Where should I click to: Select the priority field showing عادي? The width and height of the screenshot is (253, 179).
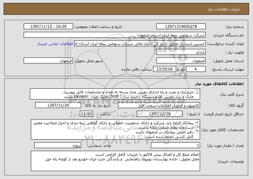coord(181,52)
